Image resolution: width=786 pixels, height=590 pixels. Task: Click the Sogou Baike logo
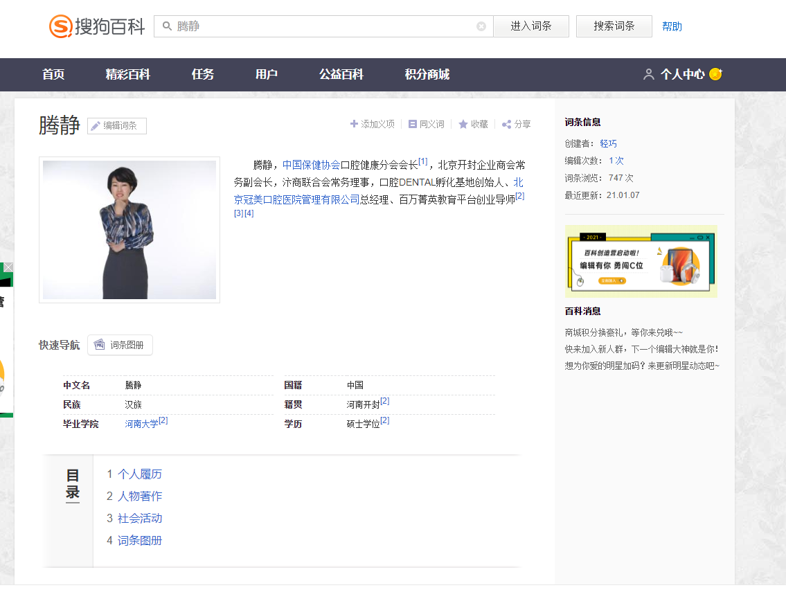coord(97,26)
